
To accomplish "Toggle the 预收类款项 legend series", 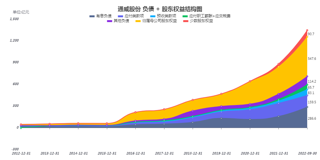I will (163, 16).
